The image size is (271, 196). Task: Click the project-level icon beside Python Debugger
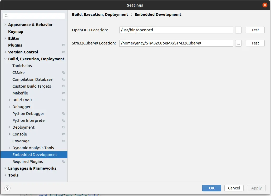(64, 113)
